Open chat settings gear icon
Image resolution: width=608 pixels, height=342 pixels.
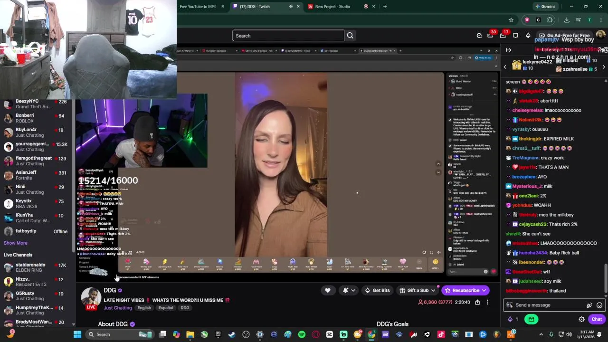pos(581,319)
